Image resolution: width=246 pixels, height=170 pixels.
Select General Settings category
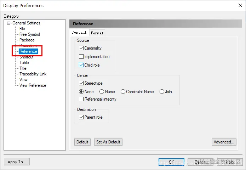pyautogui.click(x=26, y=23)
